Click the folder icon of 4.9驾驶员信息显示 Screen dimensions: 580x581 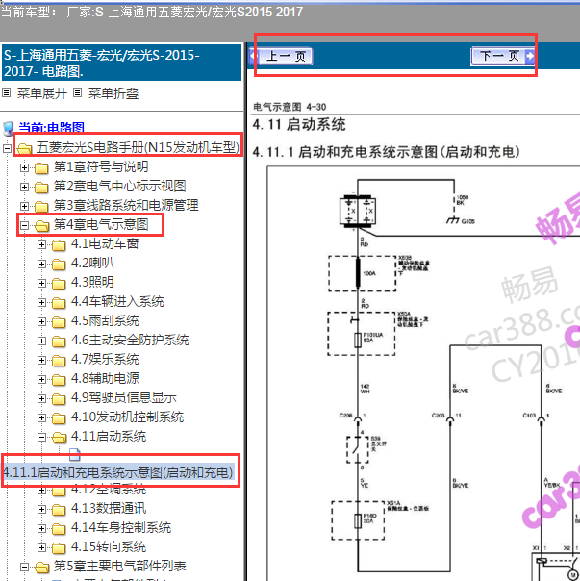pyautogui.click(x=59, y=399)
